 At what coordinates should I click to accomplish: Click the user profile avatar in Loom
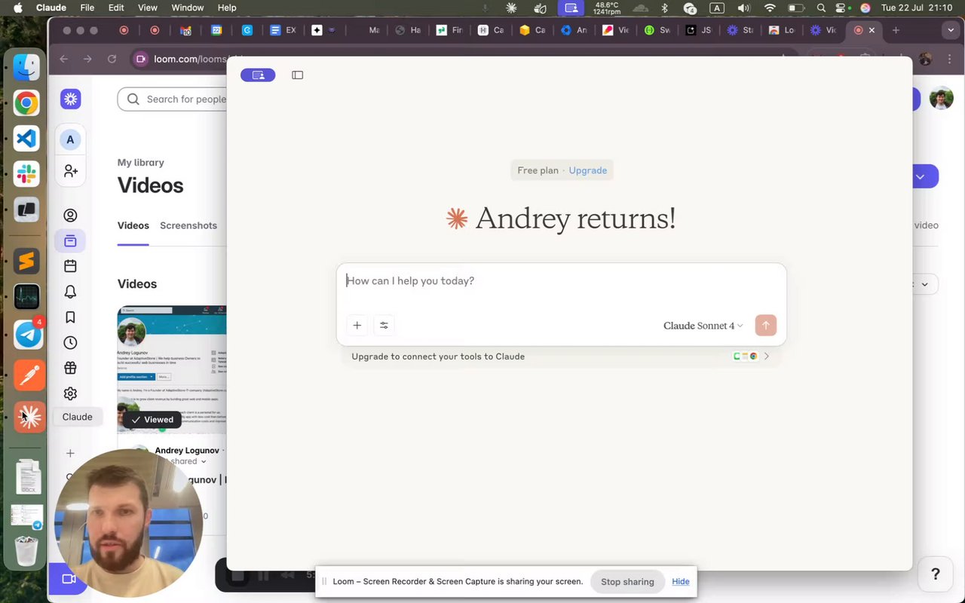pyautogui.click(x=941, y=98)
